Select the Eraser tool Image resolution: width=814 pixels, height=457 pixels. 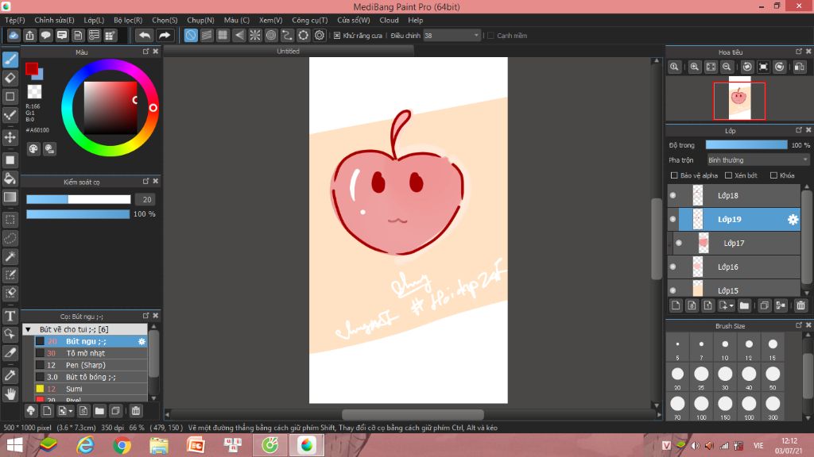(10, 78)
